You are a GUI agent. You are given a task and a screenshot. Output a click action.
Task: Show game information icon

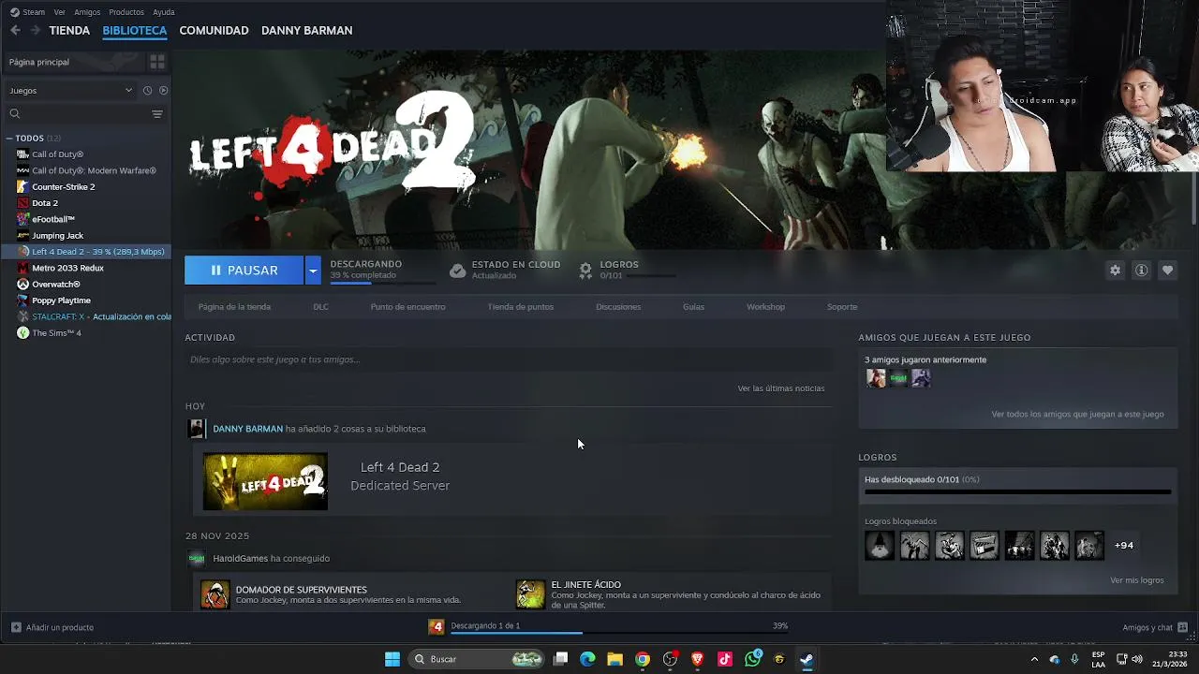1141,270
